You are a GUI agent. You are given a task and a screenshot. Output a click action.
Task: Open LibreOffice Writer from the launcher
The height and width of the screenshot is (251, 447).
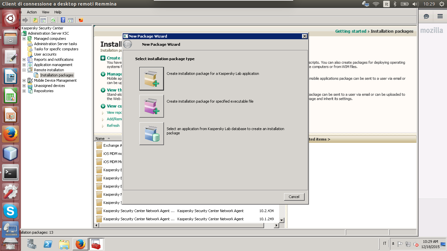tap(10, 76)
